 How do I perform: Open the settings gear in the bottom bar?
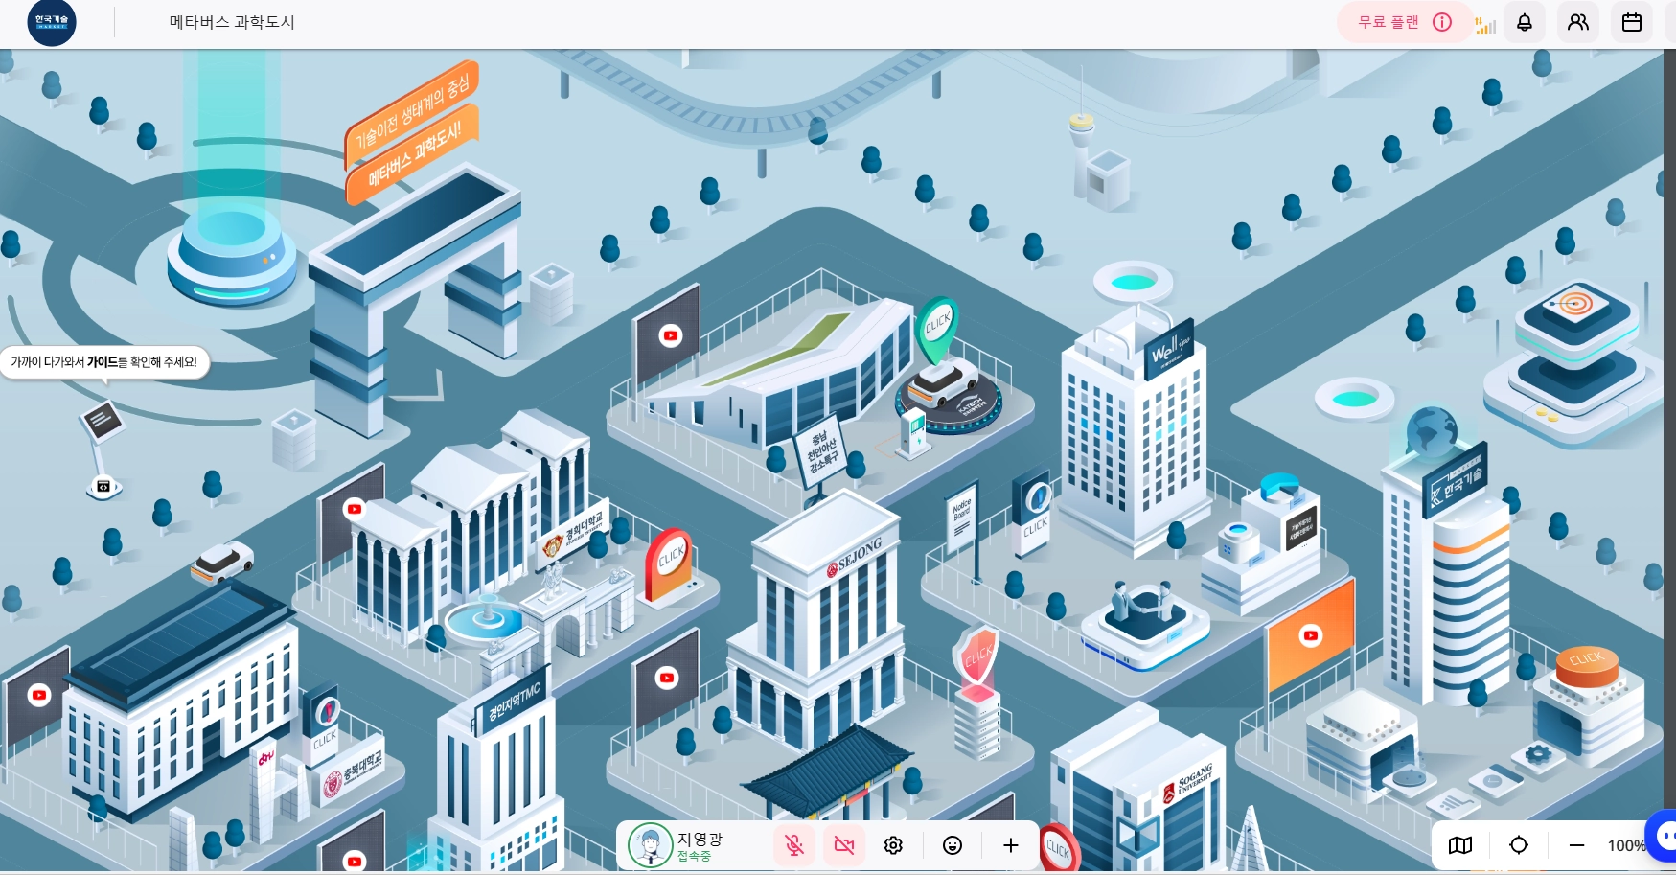click(x=894, y=845)
